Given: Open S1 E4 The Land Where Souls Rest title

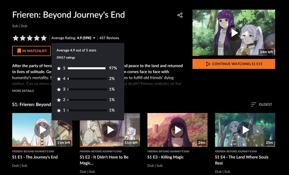Looking at the screenshot, I should (x=241, y=160).
